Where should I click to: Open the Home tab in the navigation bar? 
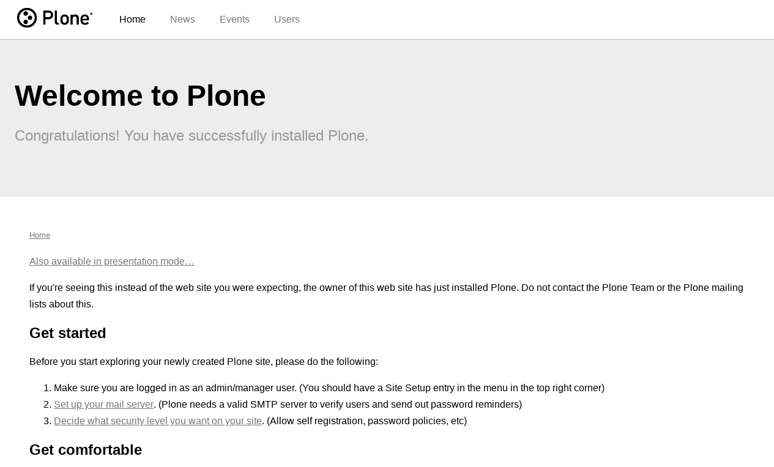(132, 20)
